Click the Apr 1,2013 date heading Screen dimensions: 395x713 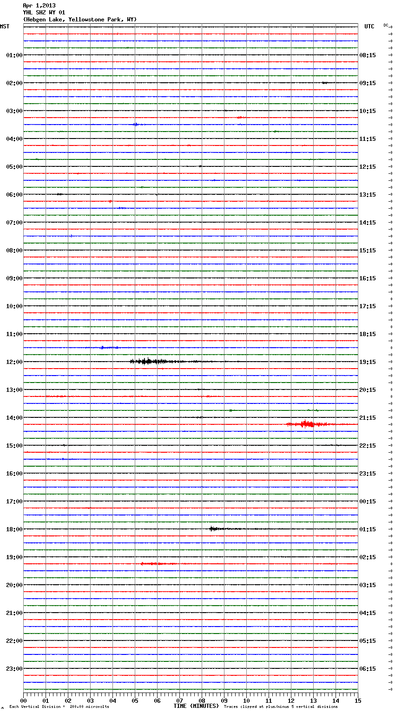[x=39, y=6]
